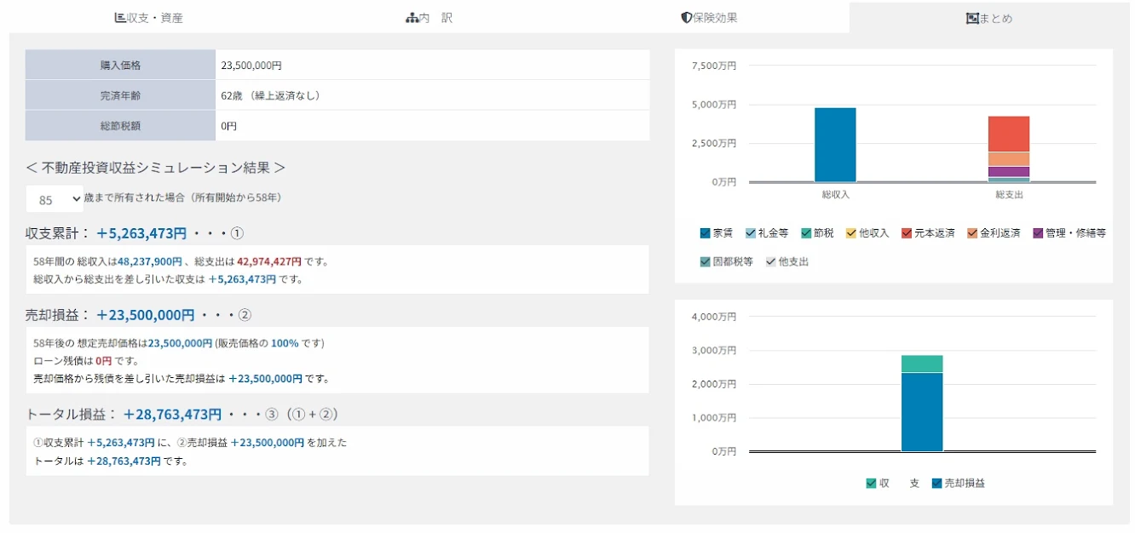
Task: Click the 完済年齢 row header
Action: (x=120, y=95)
